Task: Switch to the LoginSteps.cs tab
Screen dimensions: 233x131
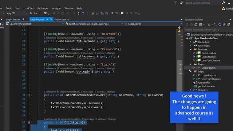Action: [62, 19]
